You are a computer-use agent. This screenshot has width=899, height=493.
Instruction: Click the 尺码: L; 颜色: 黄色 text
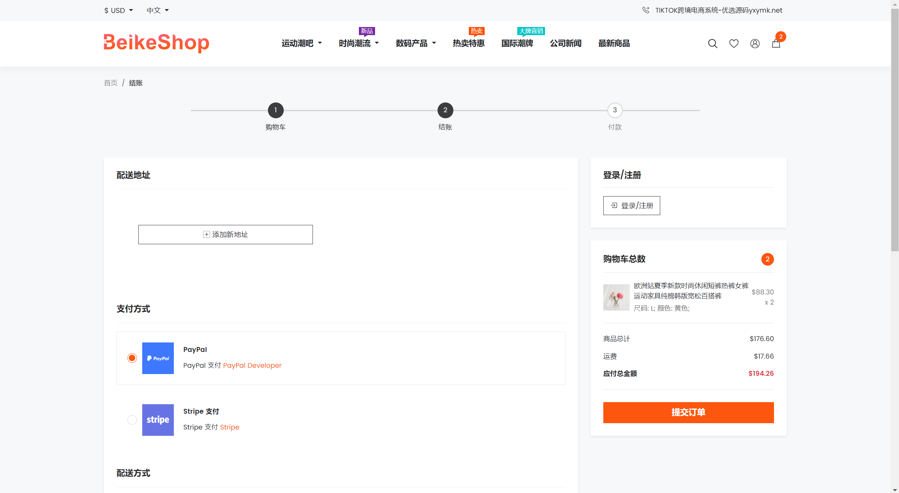[x=662, y=308]
